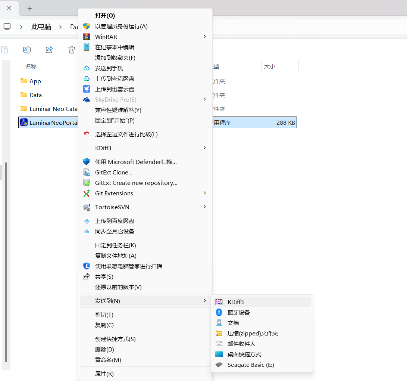407x381 pixels.
Task: Choose 重命名(M) from context menu
Action: pos(145,360)
